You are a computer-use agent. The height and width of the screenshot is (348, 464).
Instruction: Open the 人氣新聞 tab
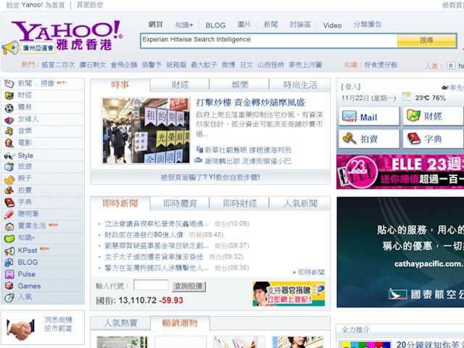click(299, 204)
